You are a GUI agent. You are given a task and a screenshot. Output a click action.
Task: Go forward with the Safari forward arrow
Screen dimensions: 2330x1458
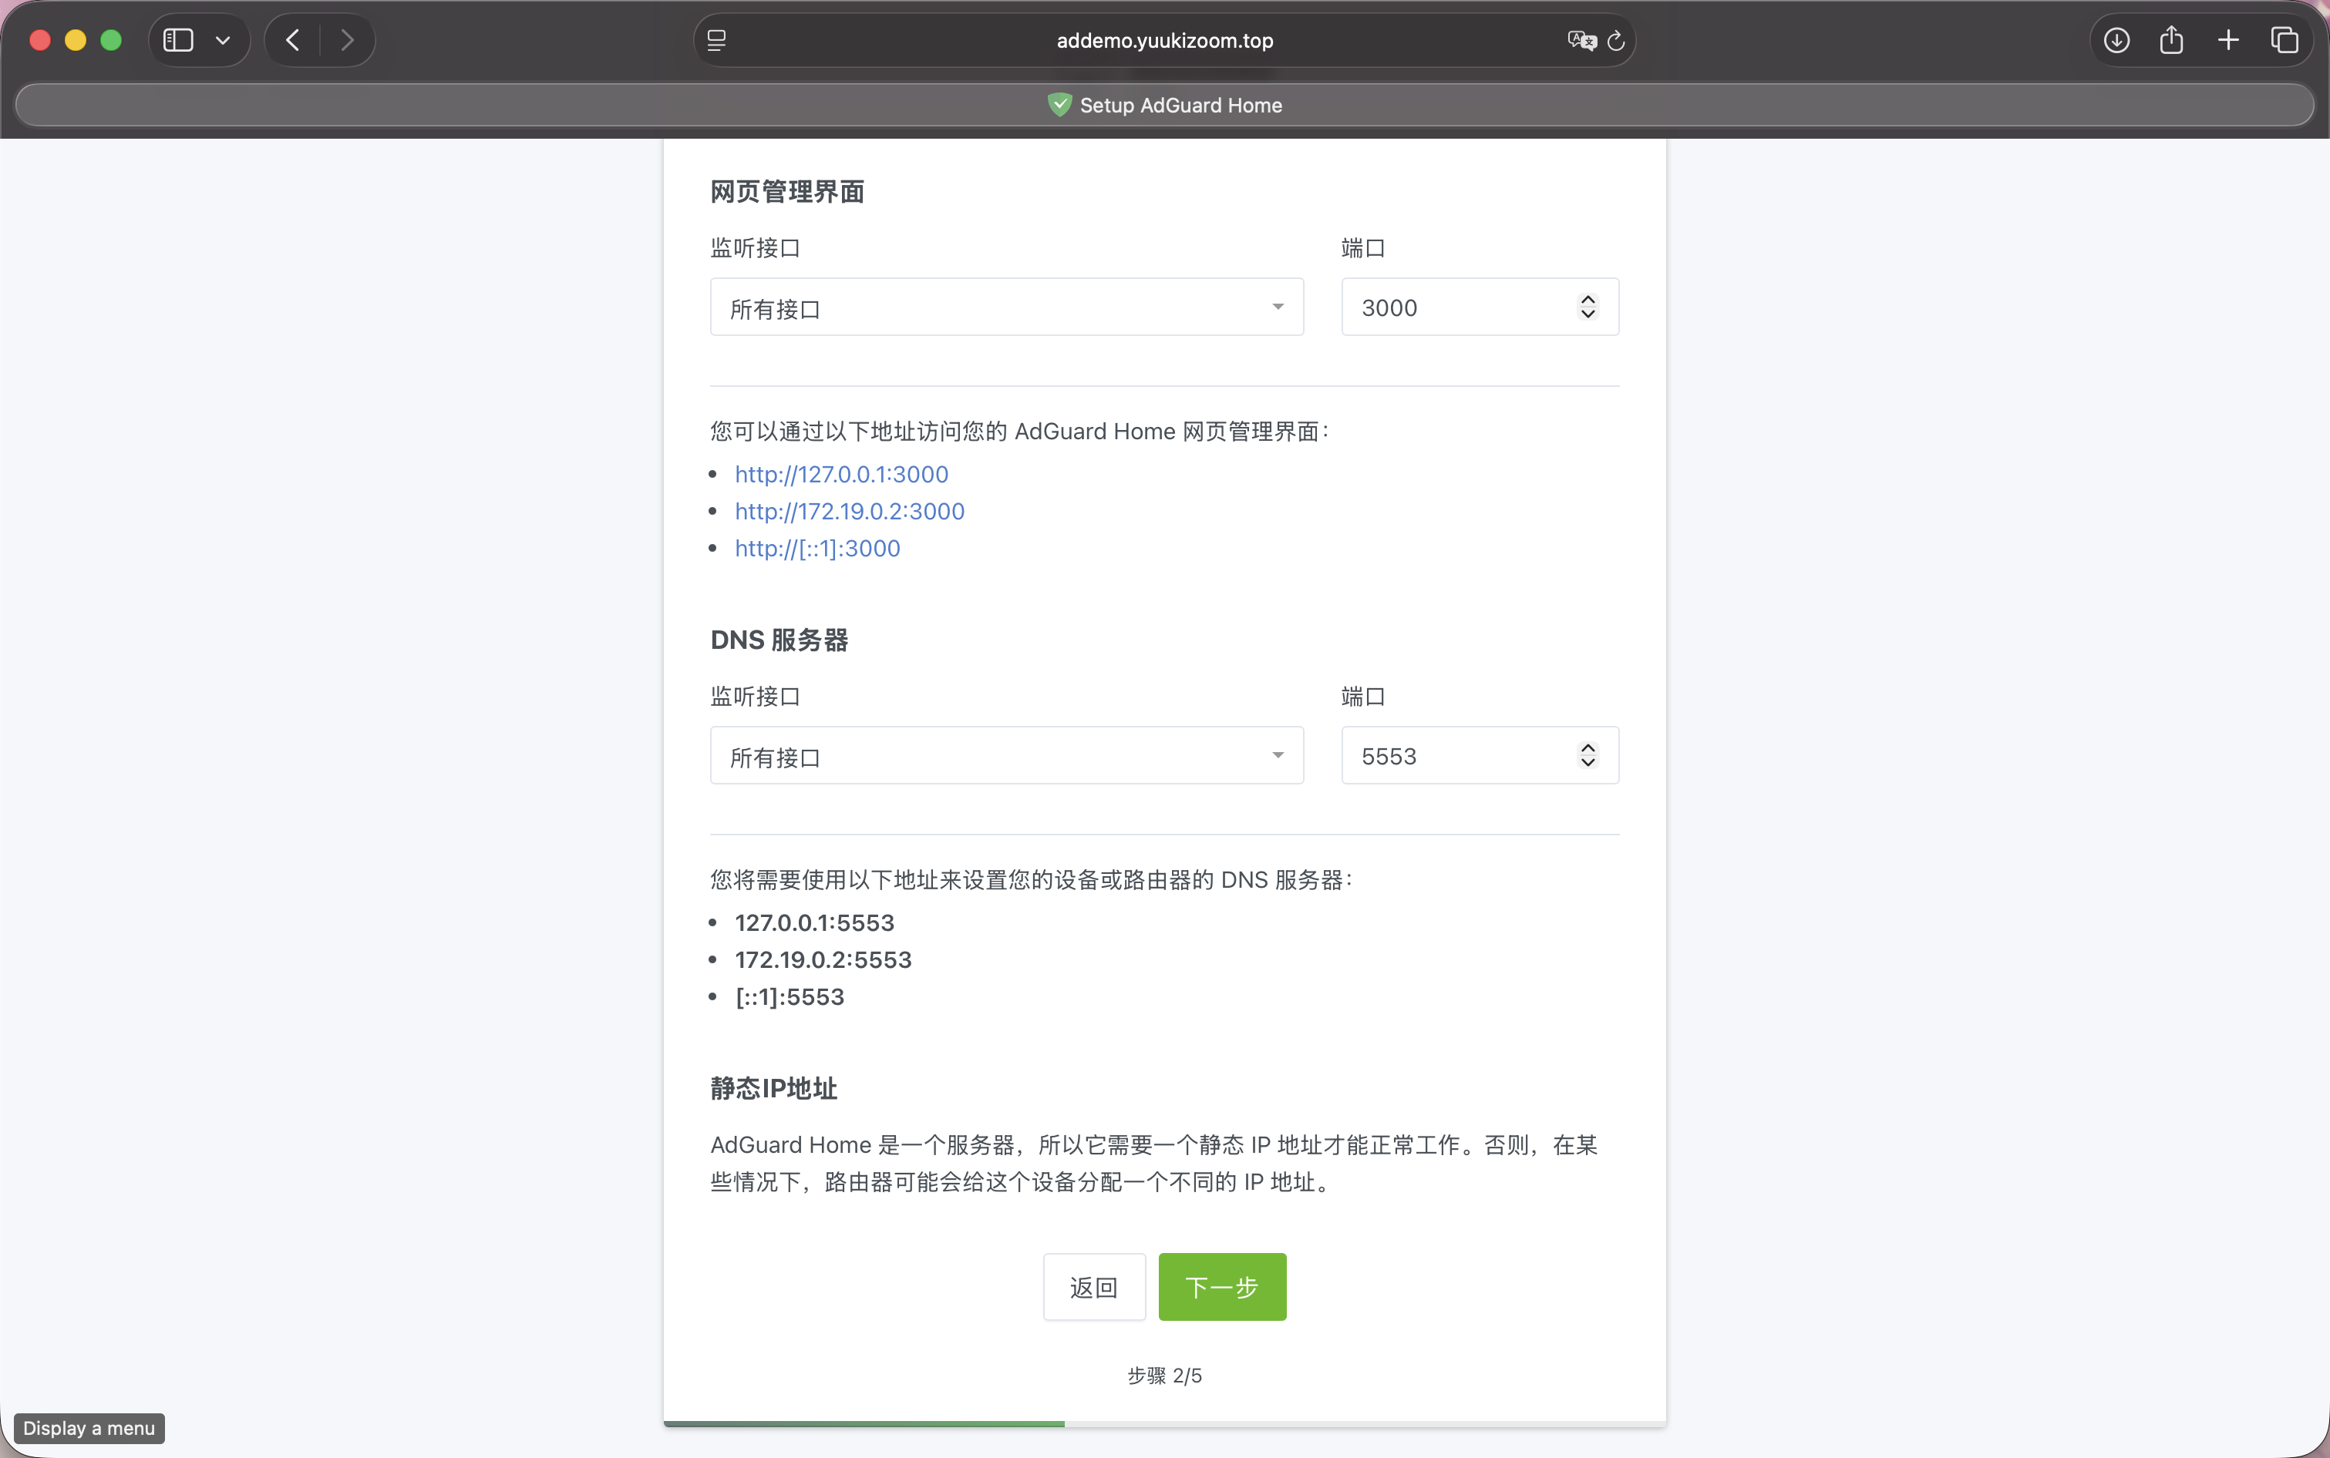click(346, 41)
